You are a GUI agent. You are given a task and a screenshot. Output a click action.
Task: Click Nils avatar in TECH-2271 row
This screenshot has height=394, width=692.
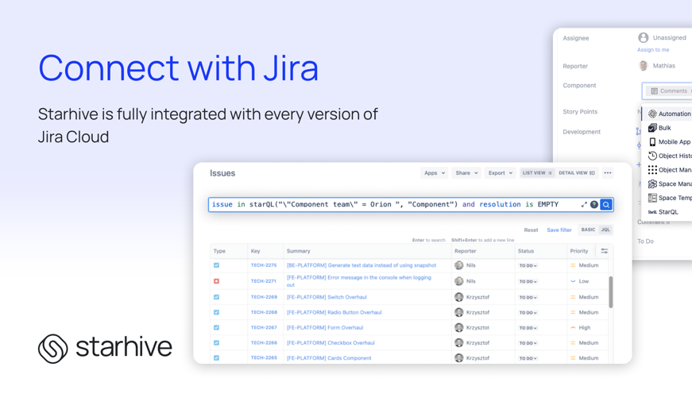click(459, 281)
